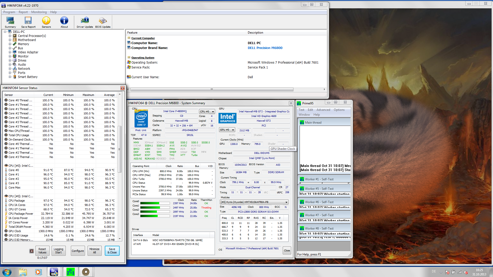
Task: Select the Memory icon in the device tree
Action: (15, 44)
